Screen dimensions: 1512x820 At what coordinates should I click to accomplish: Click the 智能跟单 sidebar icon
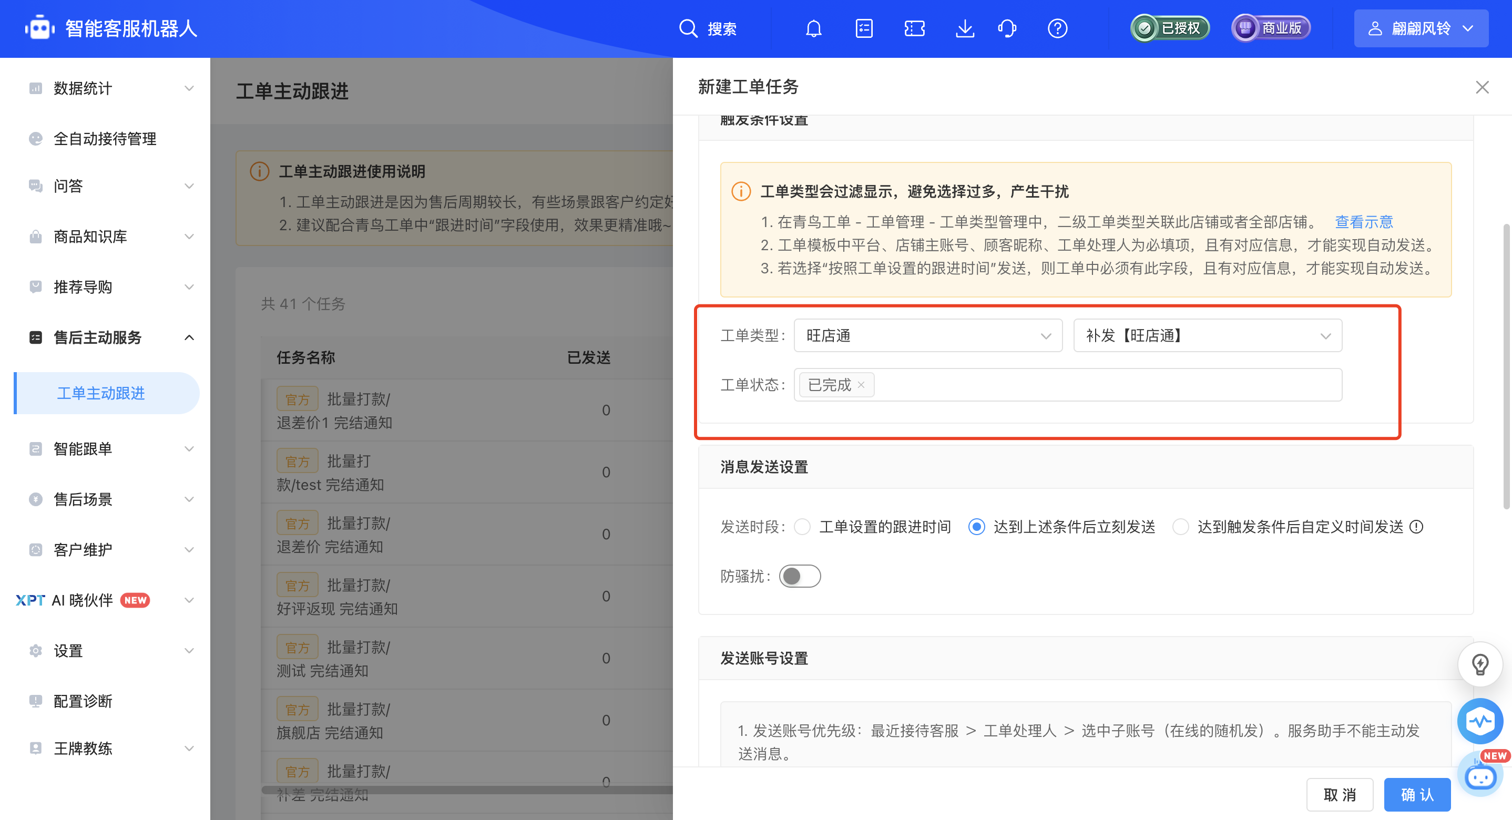35,449
